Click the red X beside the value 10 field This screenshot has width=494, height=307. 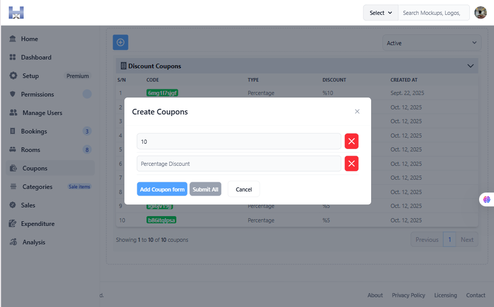click(x=352, y=141)
